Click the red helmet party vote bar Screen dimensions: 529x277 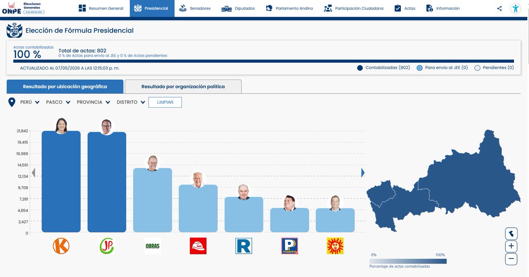(x=198, y=208)
